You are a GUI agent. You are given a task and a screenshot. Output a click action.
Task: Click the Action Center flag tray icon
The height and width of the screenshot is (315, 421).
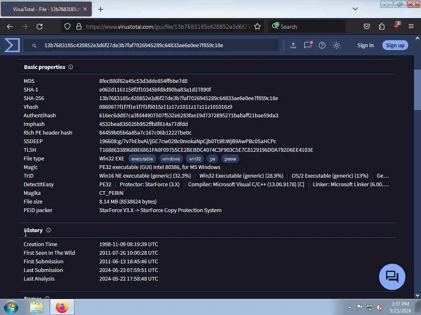tap(359, 307)
